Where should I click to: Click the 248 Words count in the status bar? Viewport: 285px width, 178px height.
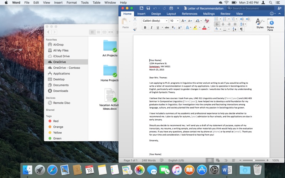coord(149,161)
